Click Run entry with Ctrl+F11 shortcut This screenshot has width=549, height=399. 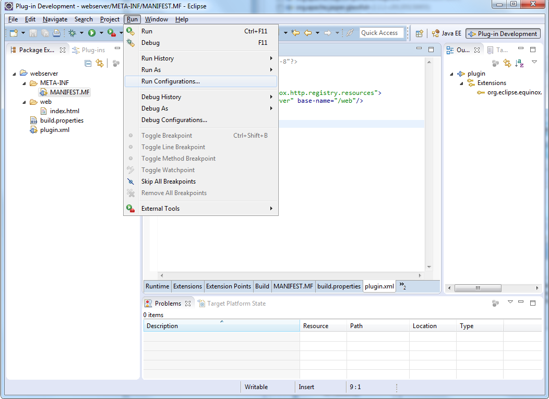point(201,31)
